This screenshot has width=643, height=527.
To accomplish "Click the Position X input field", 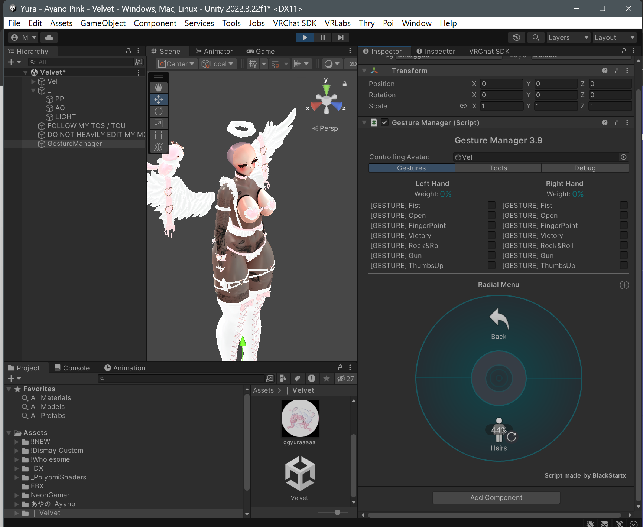I will coord(501,84).
